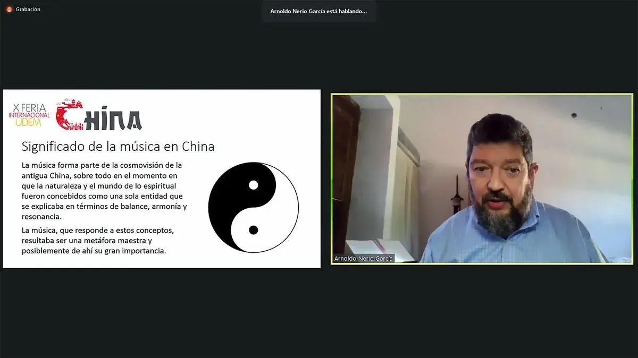Click the yin-yang symbol on the slide

pos(253,206)
